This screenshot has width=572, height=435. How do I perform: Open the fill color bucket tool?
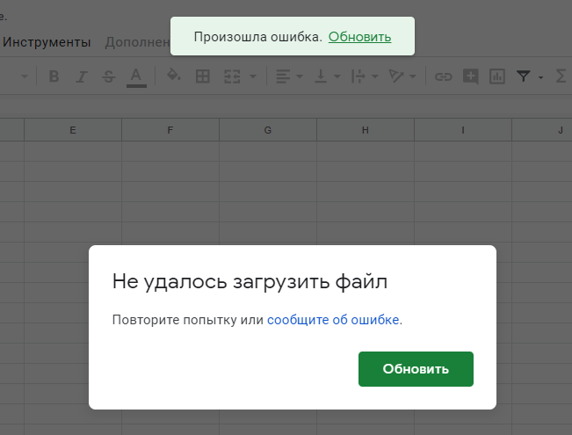[174, 76]
